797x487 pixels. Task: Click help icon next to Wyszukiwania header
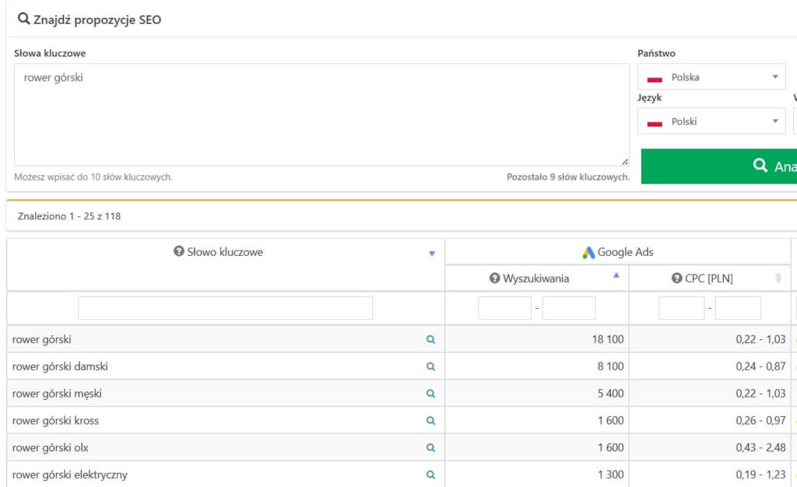coord(494,279)
